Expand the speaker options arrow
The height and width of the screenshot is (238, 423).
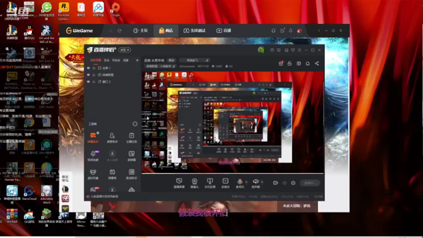[262, 182]
